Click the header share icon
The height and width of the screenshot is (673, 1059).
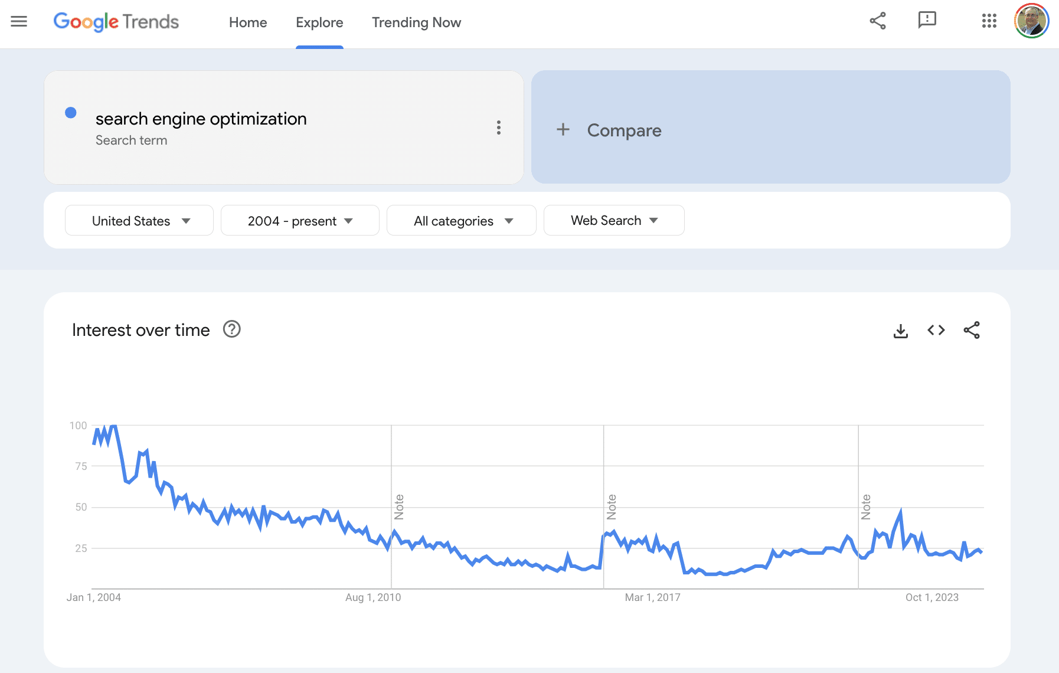click(x=878, y=21)
